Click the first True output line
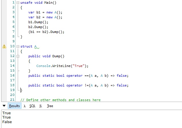This screenshot has height=128, width=182. pos(7,113)
